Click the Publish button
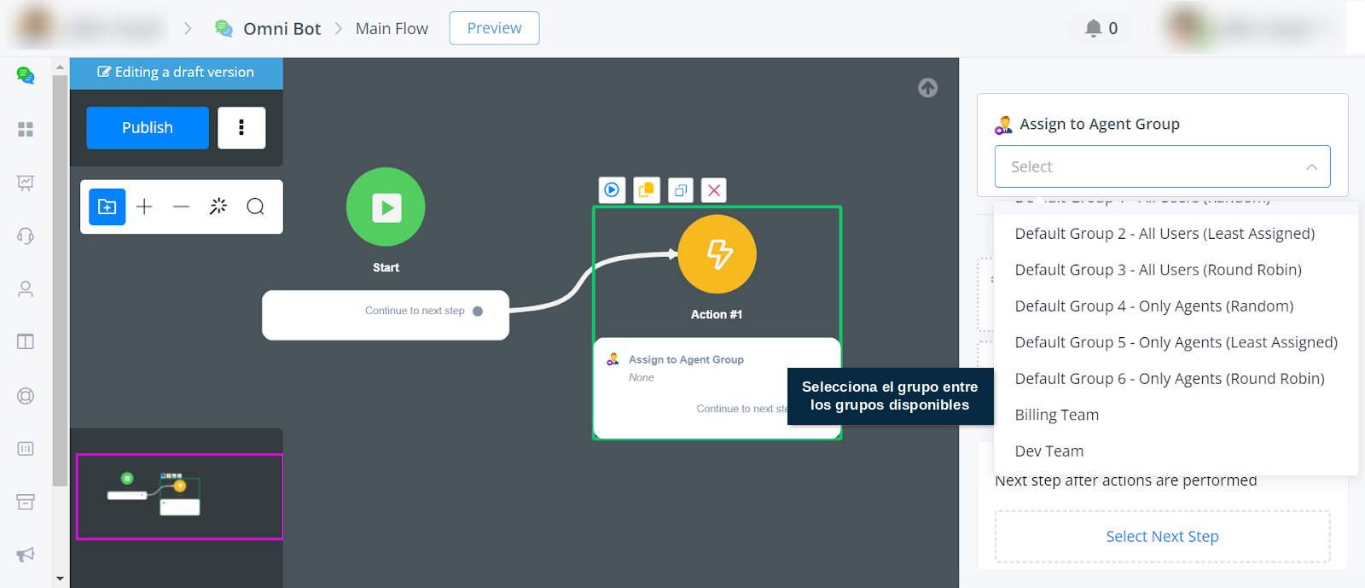This screenshot has width=1365, height=588. pos(148,128)
